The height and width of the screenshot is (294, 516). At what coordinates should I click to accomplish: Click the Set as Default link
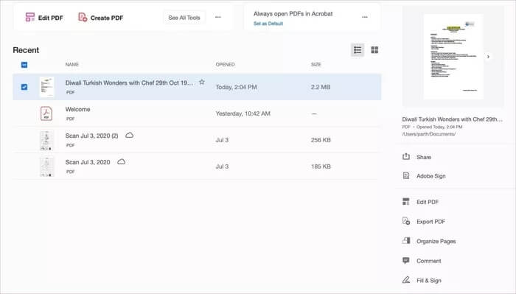click(x=268, y=24)
